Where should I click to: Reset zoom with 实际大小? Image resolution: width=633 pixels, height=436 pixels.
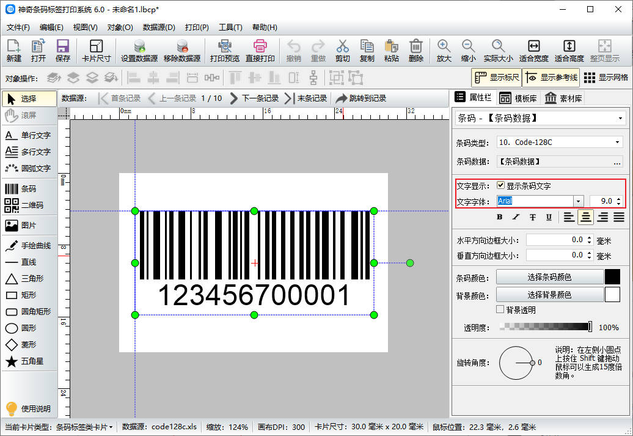click(498, 51)
